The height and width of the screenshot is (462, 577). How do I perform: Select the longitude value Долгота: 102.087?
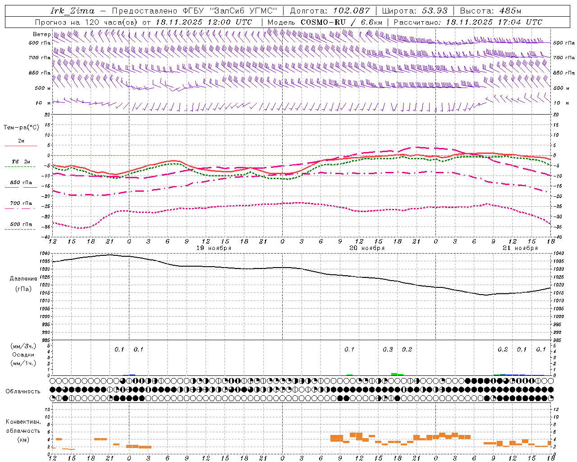tap(330, 11)
